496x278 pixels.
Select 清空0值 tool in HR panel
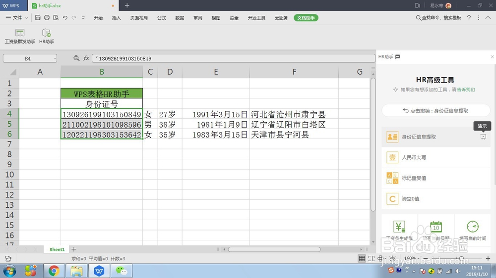(x=436, y=199)
